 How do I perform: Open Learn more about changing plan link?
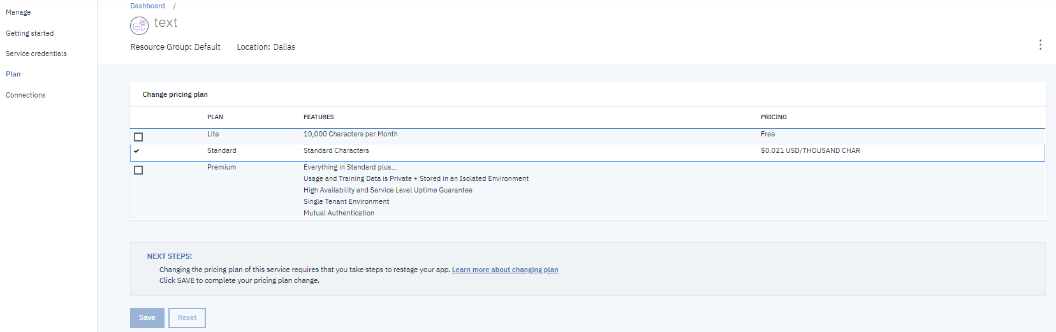pos(504,270)
